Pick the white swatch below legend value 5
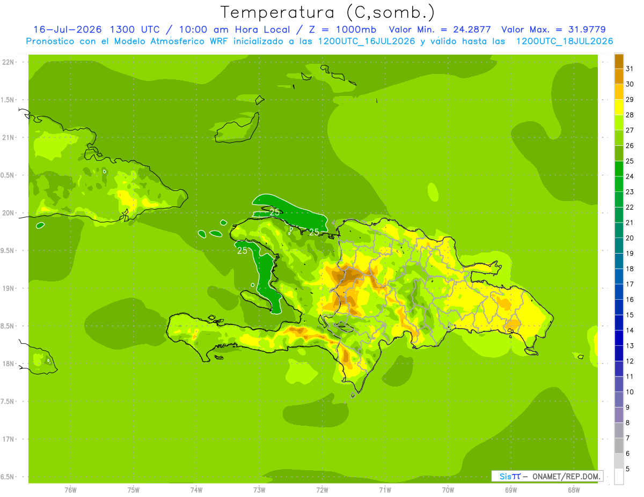Screen dimensions: 644x497 [x=619, y=477]
